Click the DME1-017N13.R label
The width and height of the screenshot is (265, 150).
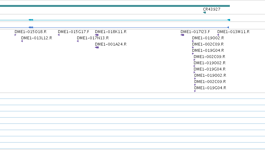tap(93, 38)
